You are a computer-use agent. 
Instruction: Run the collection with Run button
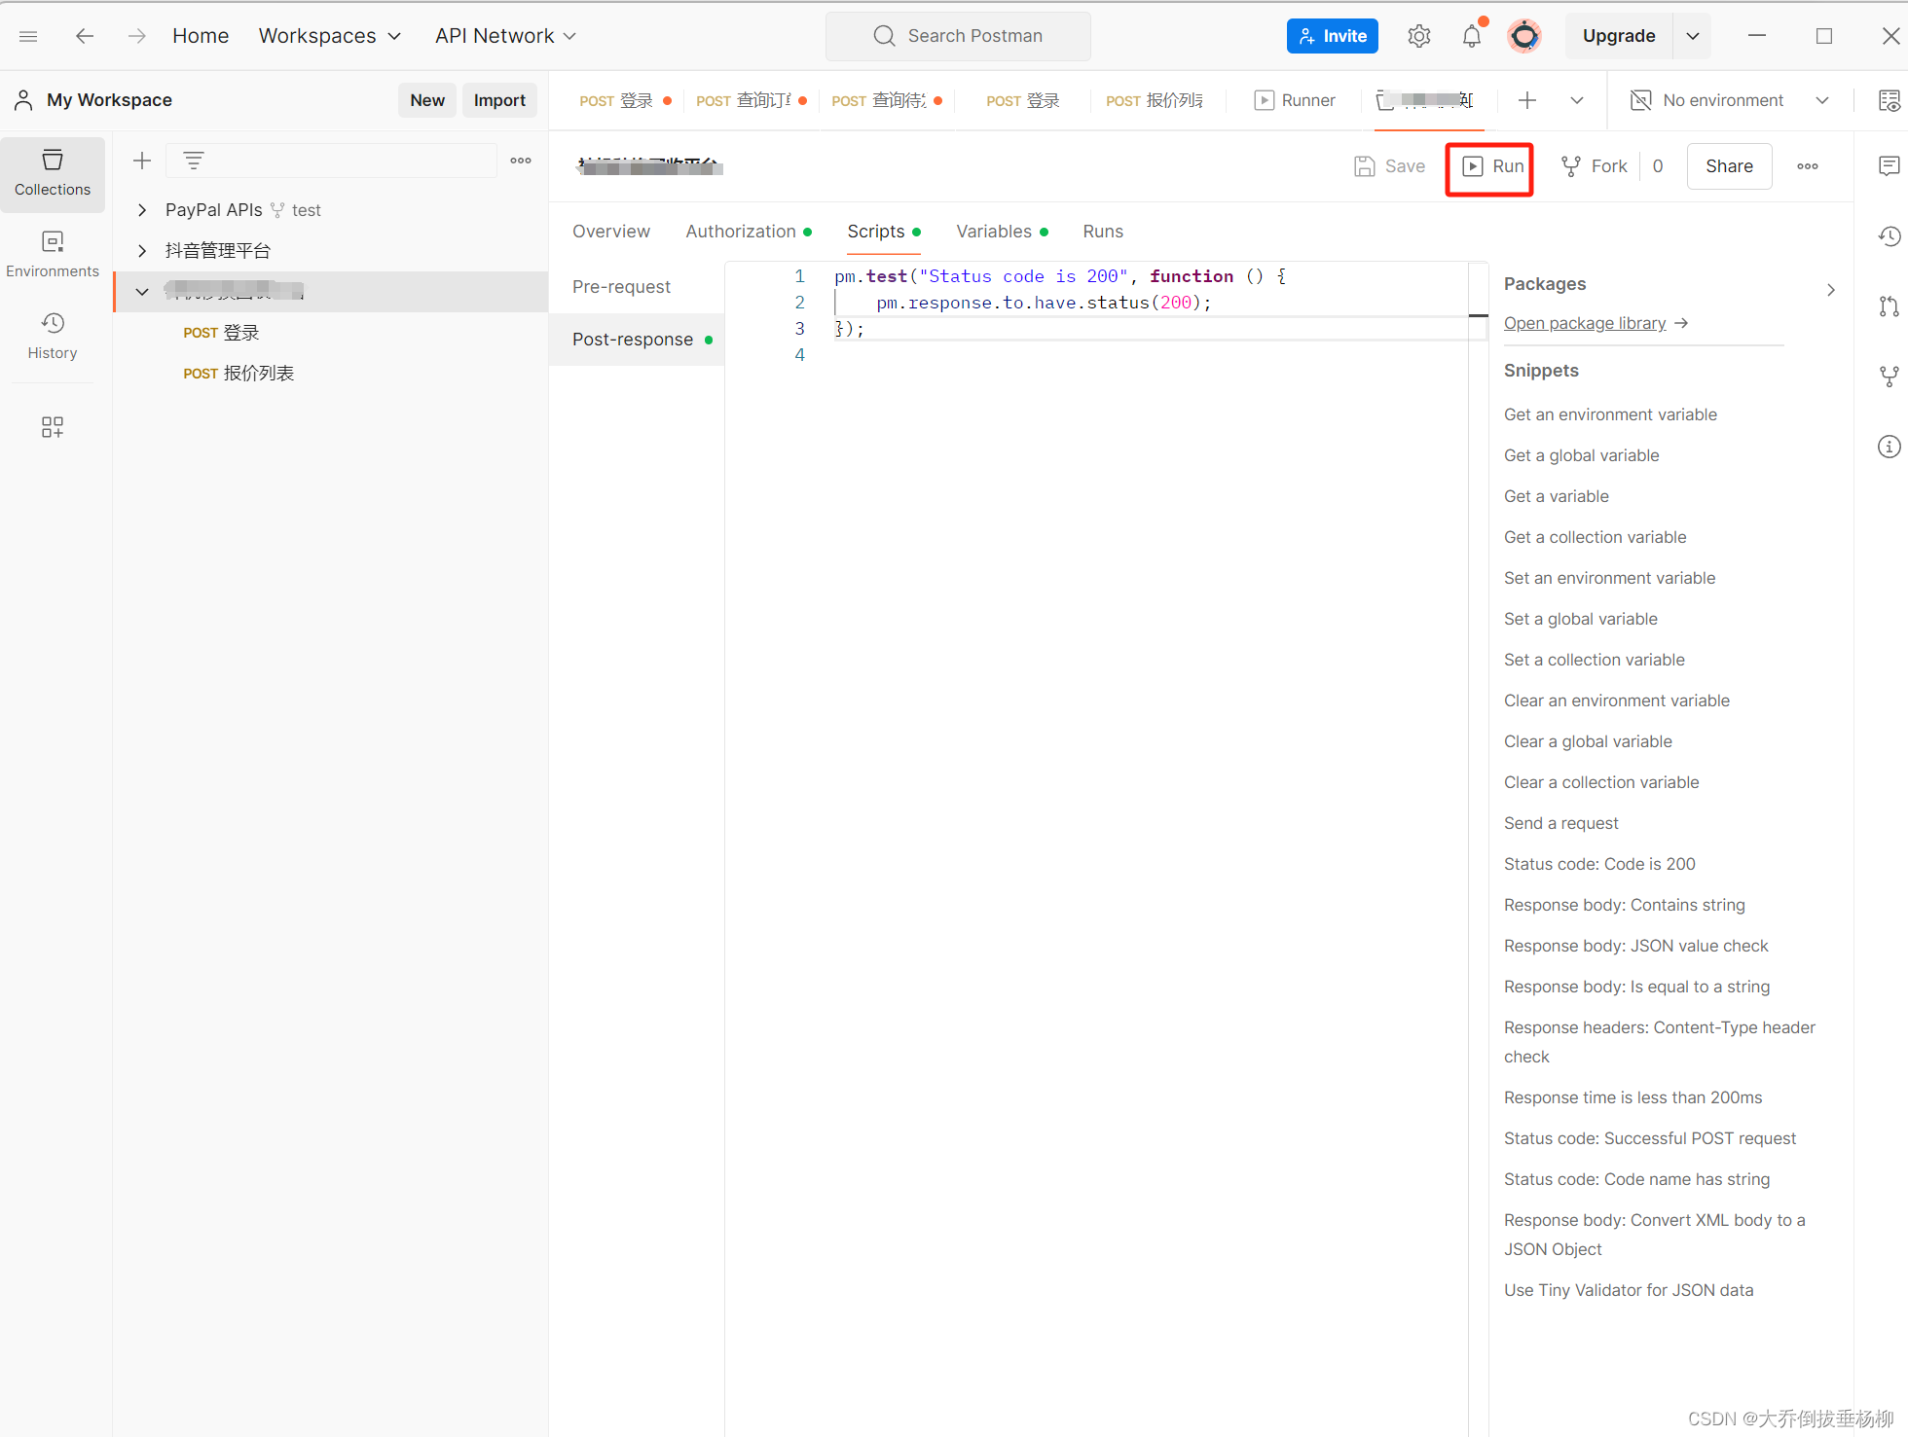coord(1490,166)
